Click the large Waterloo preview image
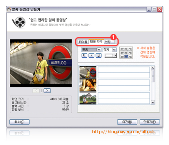169x145 pixels. (x=41, y=63)
